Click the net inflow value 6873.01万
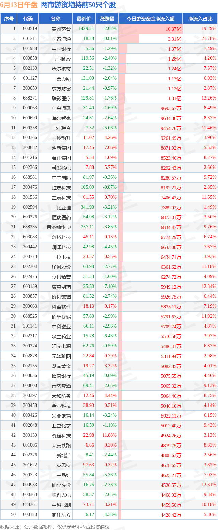This screenshot has height=530, width=218. (x=171, y=217)
